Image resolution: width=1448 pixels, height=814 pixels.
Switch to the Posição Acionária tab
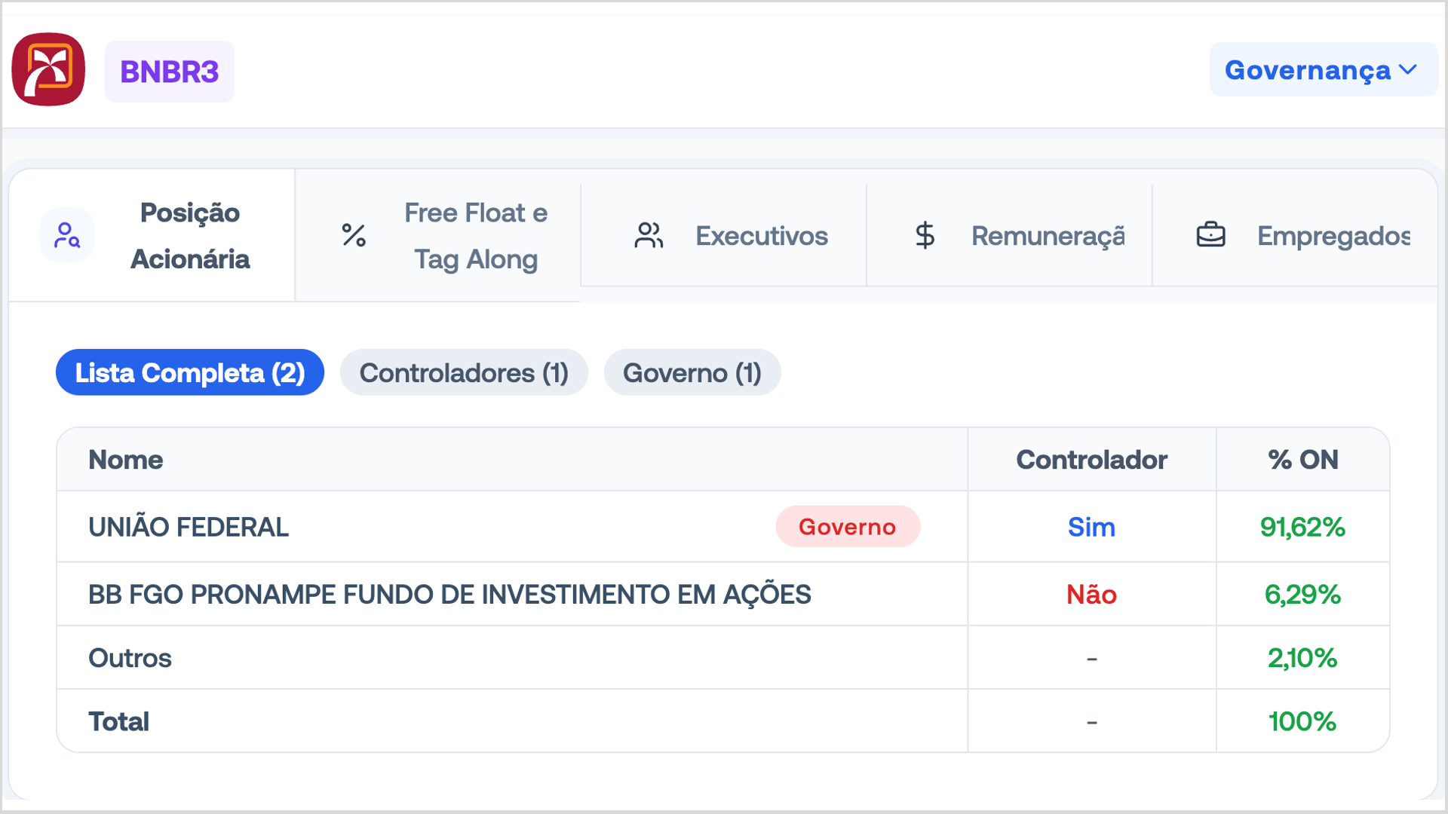pos(152,235)
